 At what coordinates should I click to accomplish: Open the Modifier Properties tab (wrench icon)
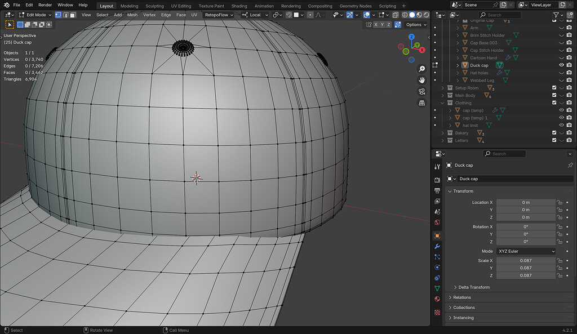click(437, 246)
